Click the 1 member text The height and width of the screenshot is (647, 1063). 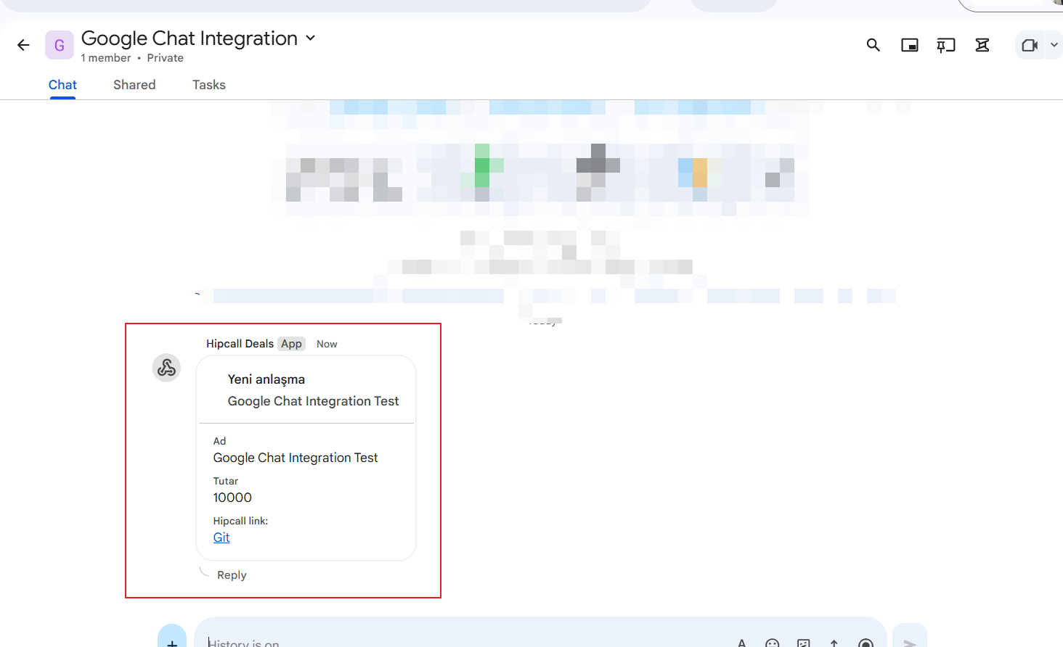pyautogui.click(x=106, y=58)
